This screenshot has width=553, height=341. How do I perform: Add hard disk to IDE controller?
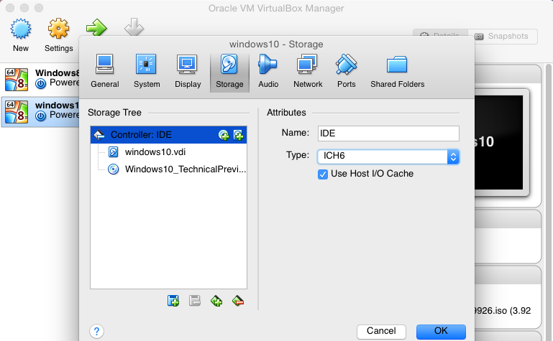coord(239,135)
